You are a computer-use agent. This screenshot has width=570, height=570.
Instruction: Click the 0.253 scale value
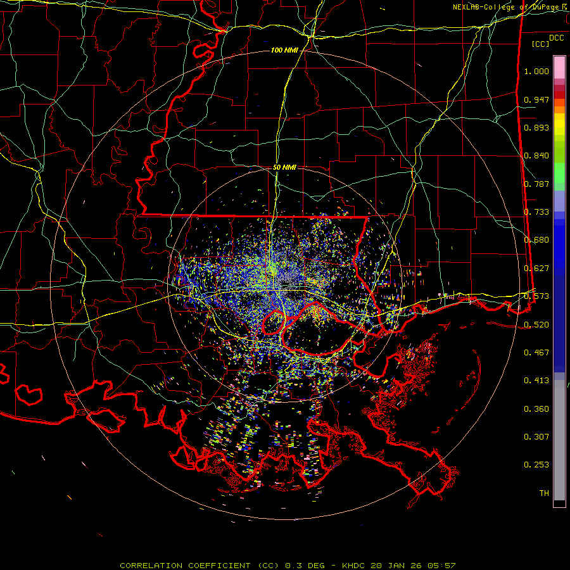tap(536, 465)
